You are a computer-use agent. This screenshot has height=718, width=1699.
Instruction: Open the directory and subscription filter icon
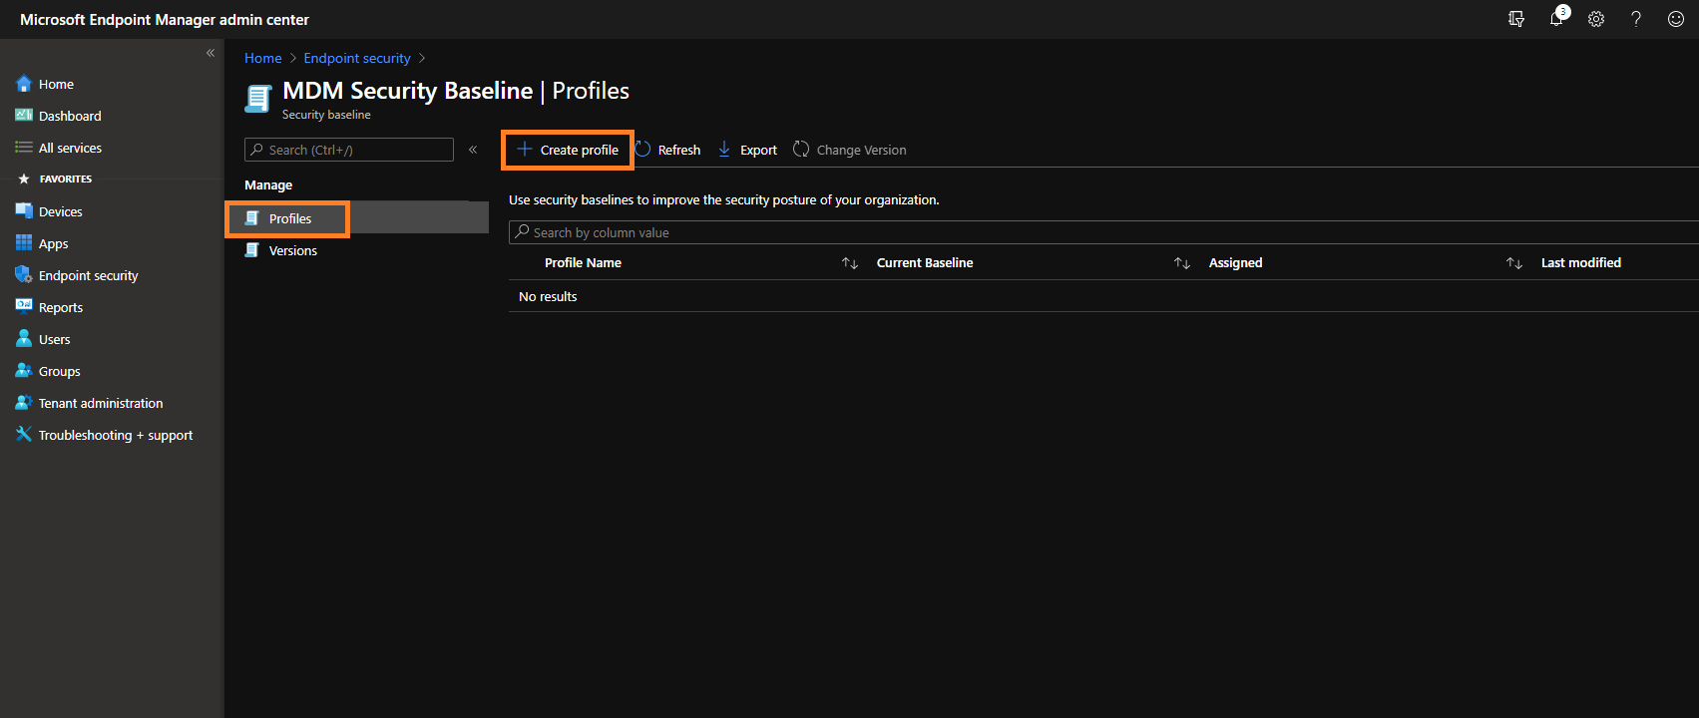click(1516, 19)
